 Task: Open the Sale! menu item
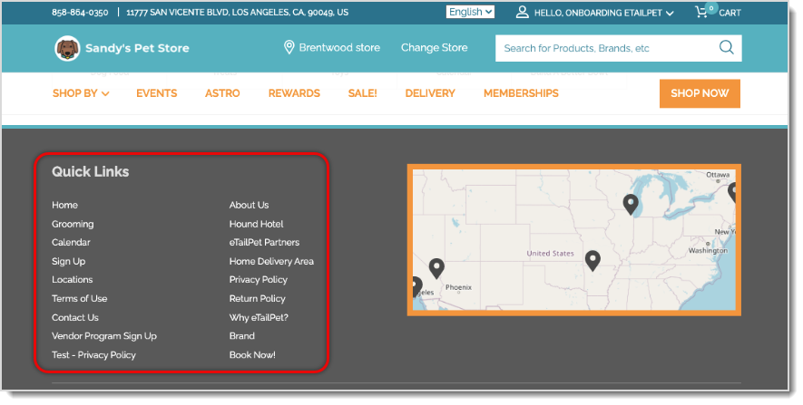(363, 93)
